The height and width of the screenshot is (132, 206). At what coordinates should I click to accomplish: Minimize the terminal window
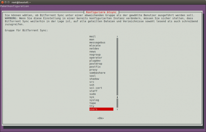coord(5,2)
